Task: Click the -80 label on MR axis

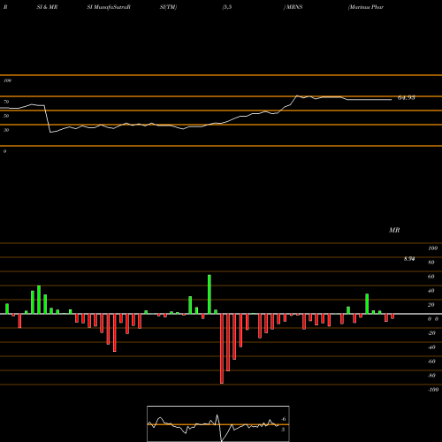Action: tap(431, 376)
